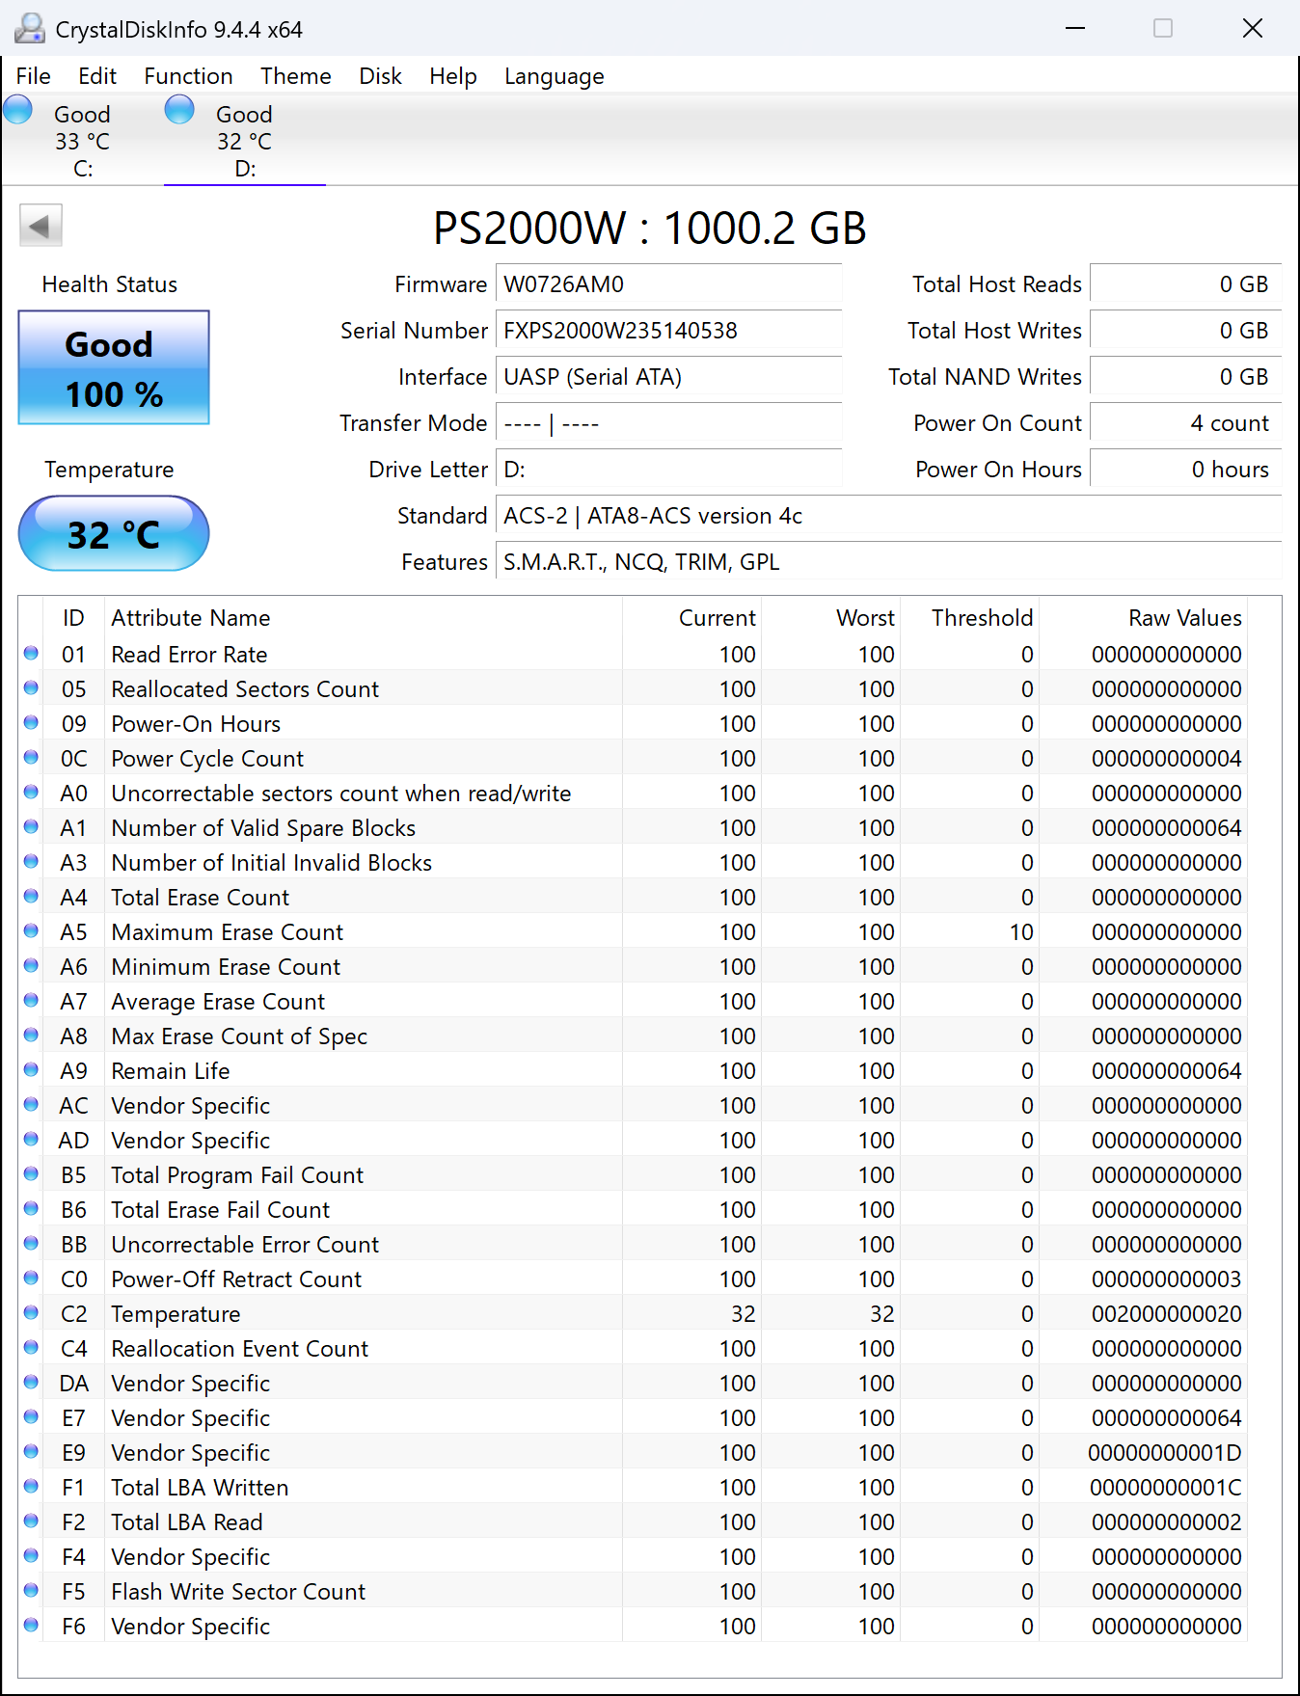Click the PS2000W : 1000.2 GB disk title

649,229
